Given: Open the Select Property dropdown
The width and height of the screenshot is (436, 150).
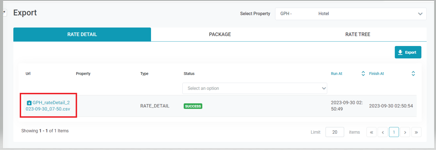Looking at the screenshot, I should (x=351, y=14).
